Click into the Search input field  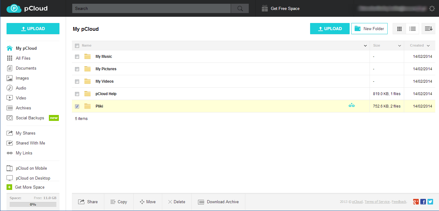pos(151,9)
